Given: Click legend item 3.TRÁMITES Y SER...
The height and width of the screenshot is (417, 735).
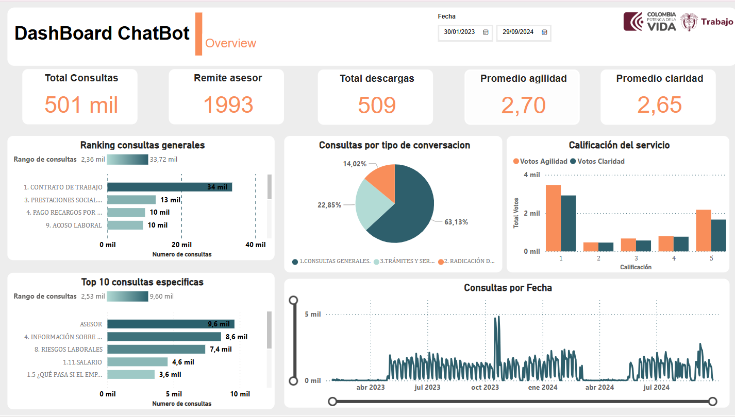Looking at the screenshot, I should click(404, 261).
